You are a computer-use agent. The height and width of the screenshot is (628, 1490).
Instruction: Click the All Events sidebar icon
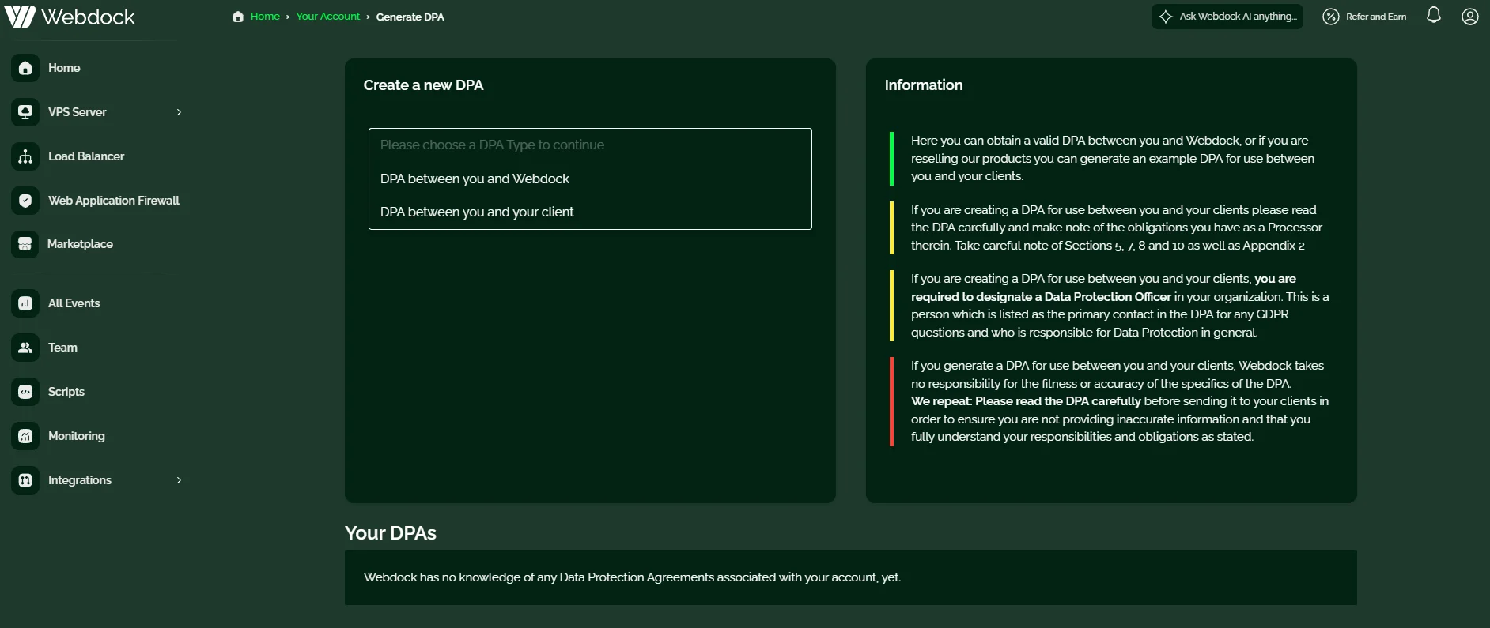[x=25, y=303]
